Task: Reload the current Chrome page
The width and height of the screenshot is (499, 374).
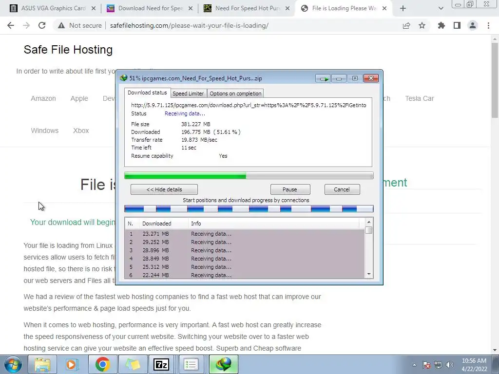Action: (x=42, y=25)
